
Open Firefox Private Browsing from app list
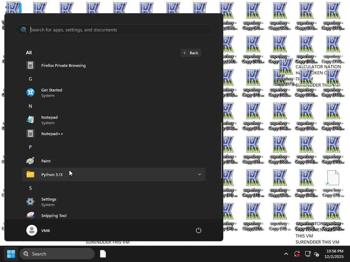tap(113, 65)
